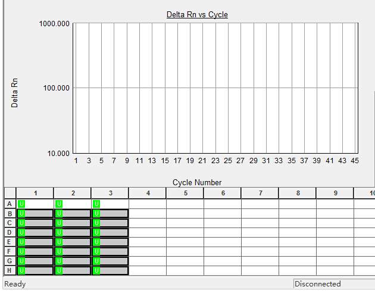Screen dimensions: 375x293
Task: Select well B1 in plate grid
Action: click(35, 214)
